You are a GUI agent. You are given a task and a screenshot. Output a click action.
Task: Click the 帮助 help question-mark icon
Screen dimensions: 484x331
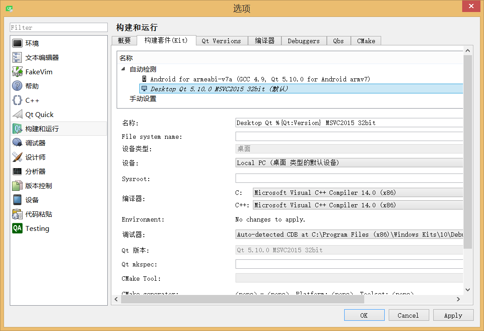(x=17, y=86)
